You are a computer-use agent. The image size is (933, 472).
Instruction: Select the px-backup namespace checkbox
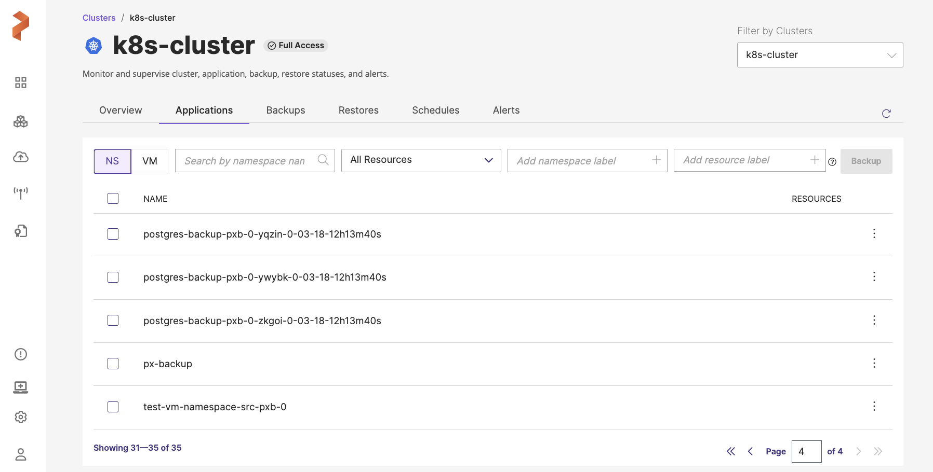point(113,364)
